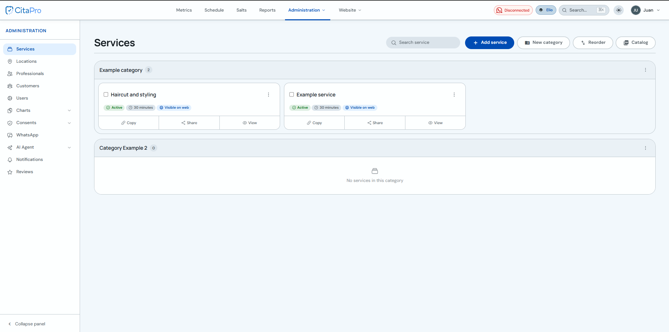669x332 pixels.
Task: Open Notifications in the sidebar
Action: pos(40,160)
